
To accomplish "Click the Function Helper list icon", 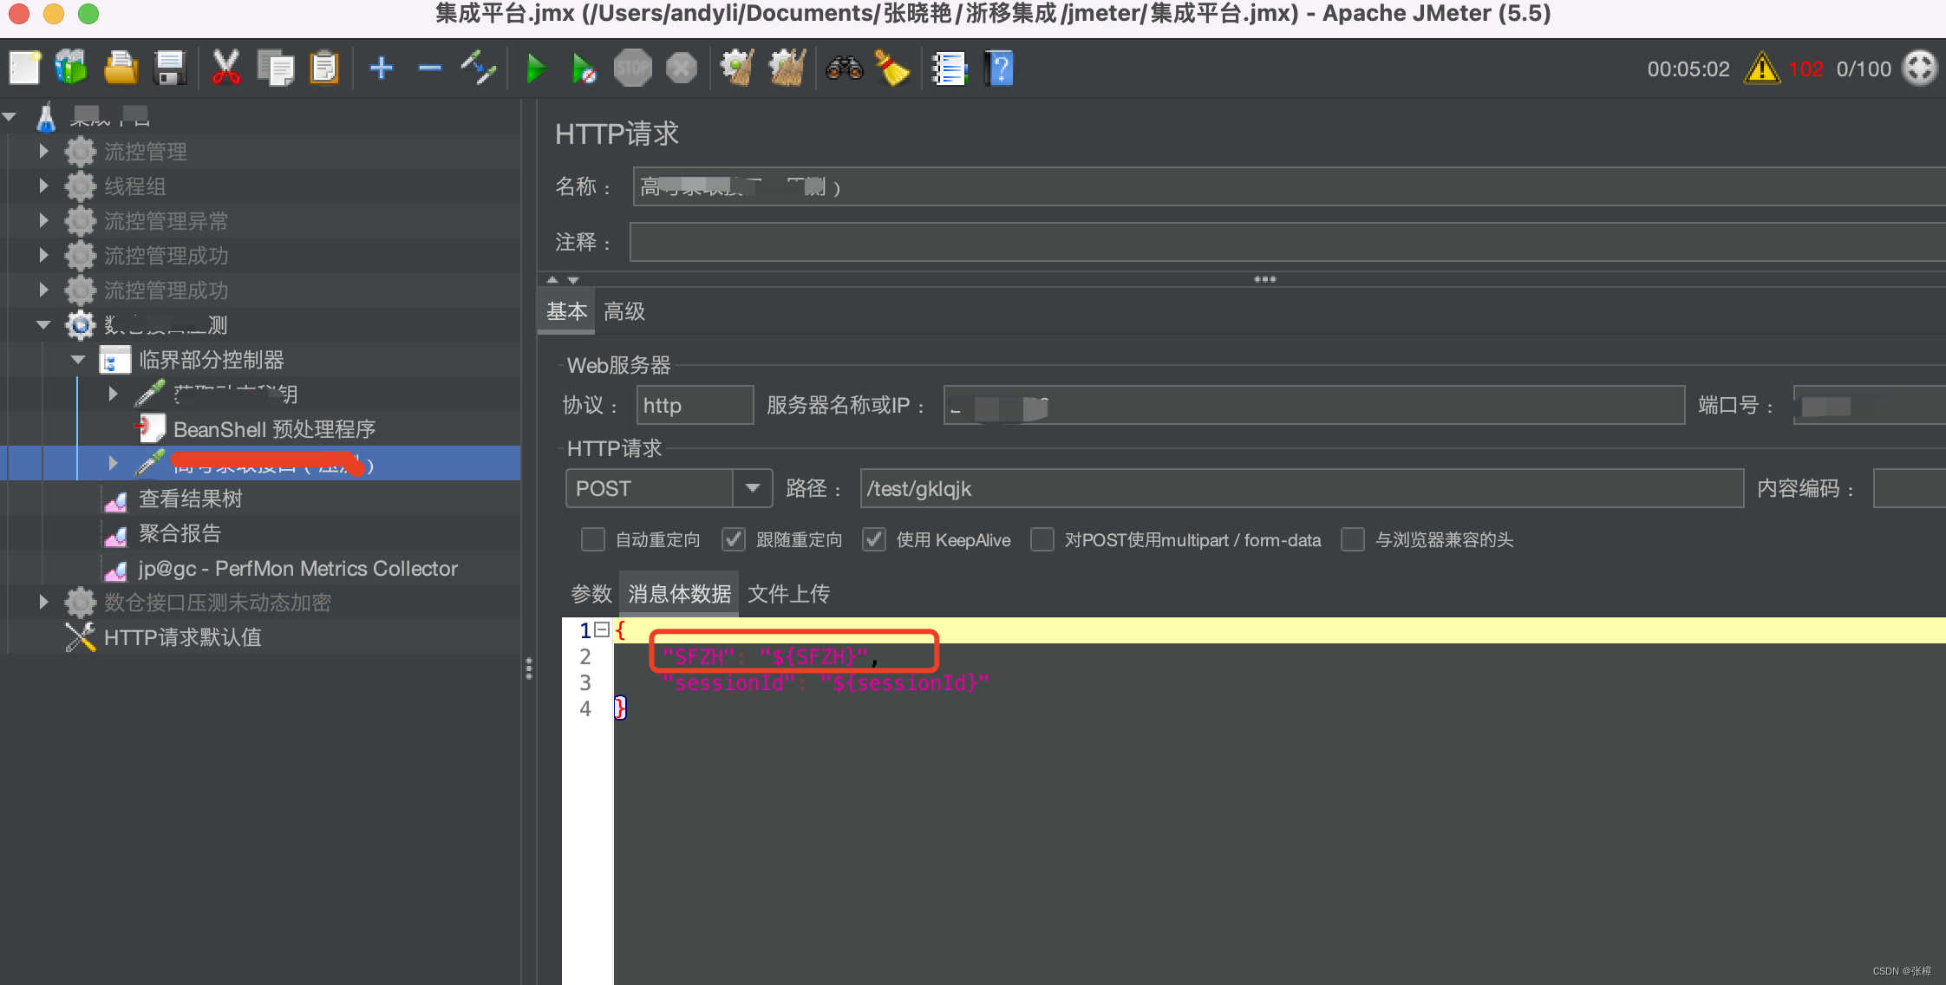I will (949, 68).
